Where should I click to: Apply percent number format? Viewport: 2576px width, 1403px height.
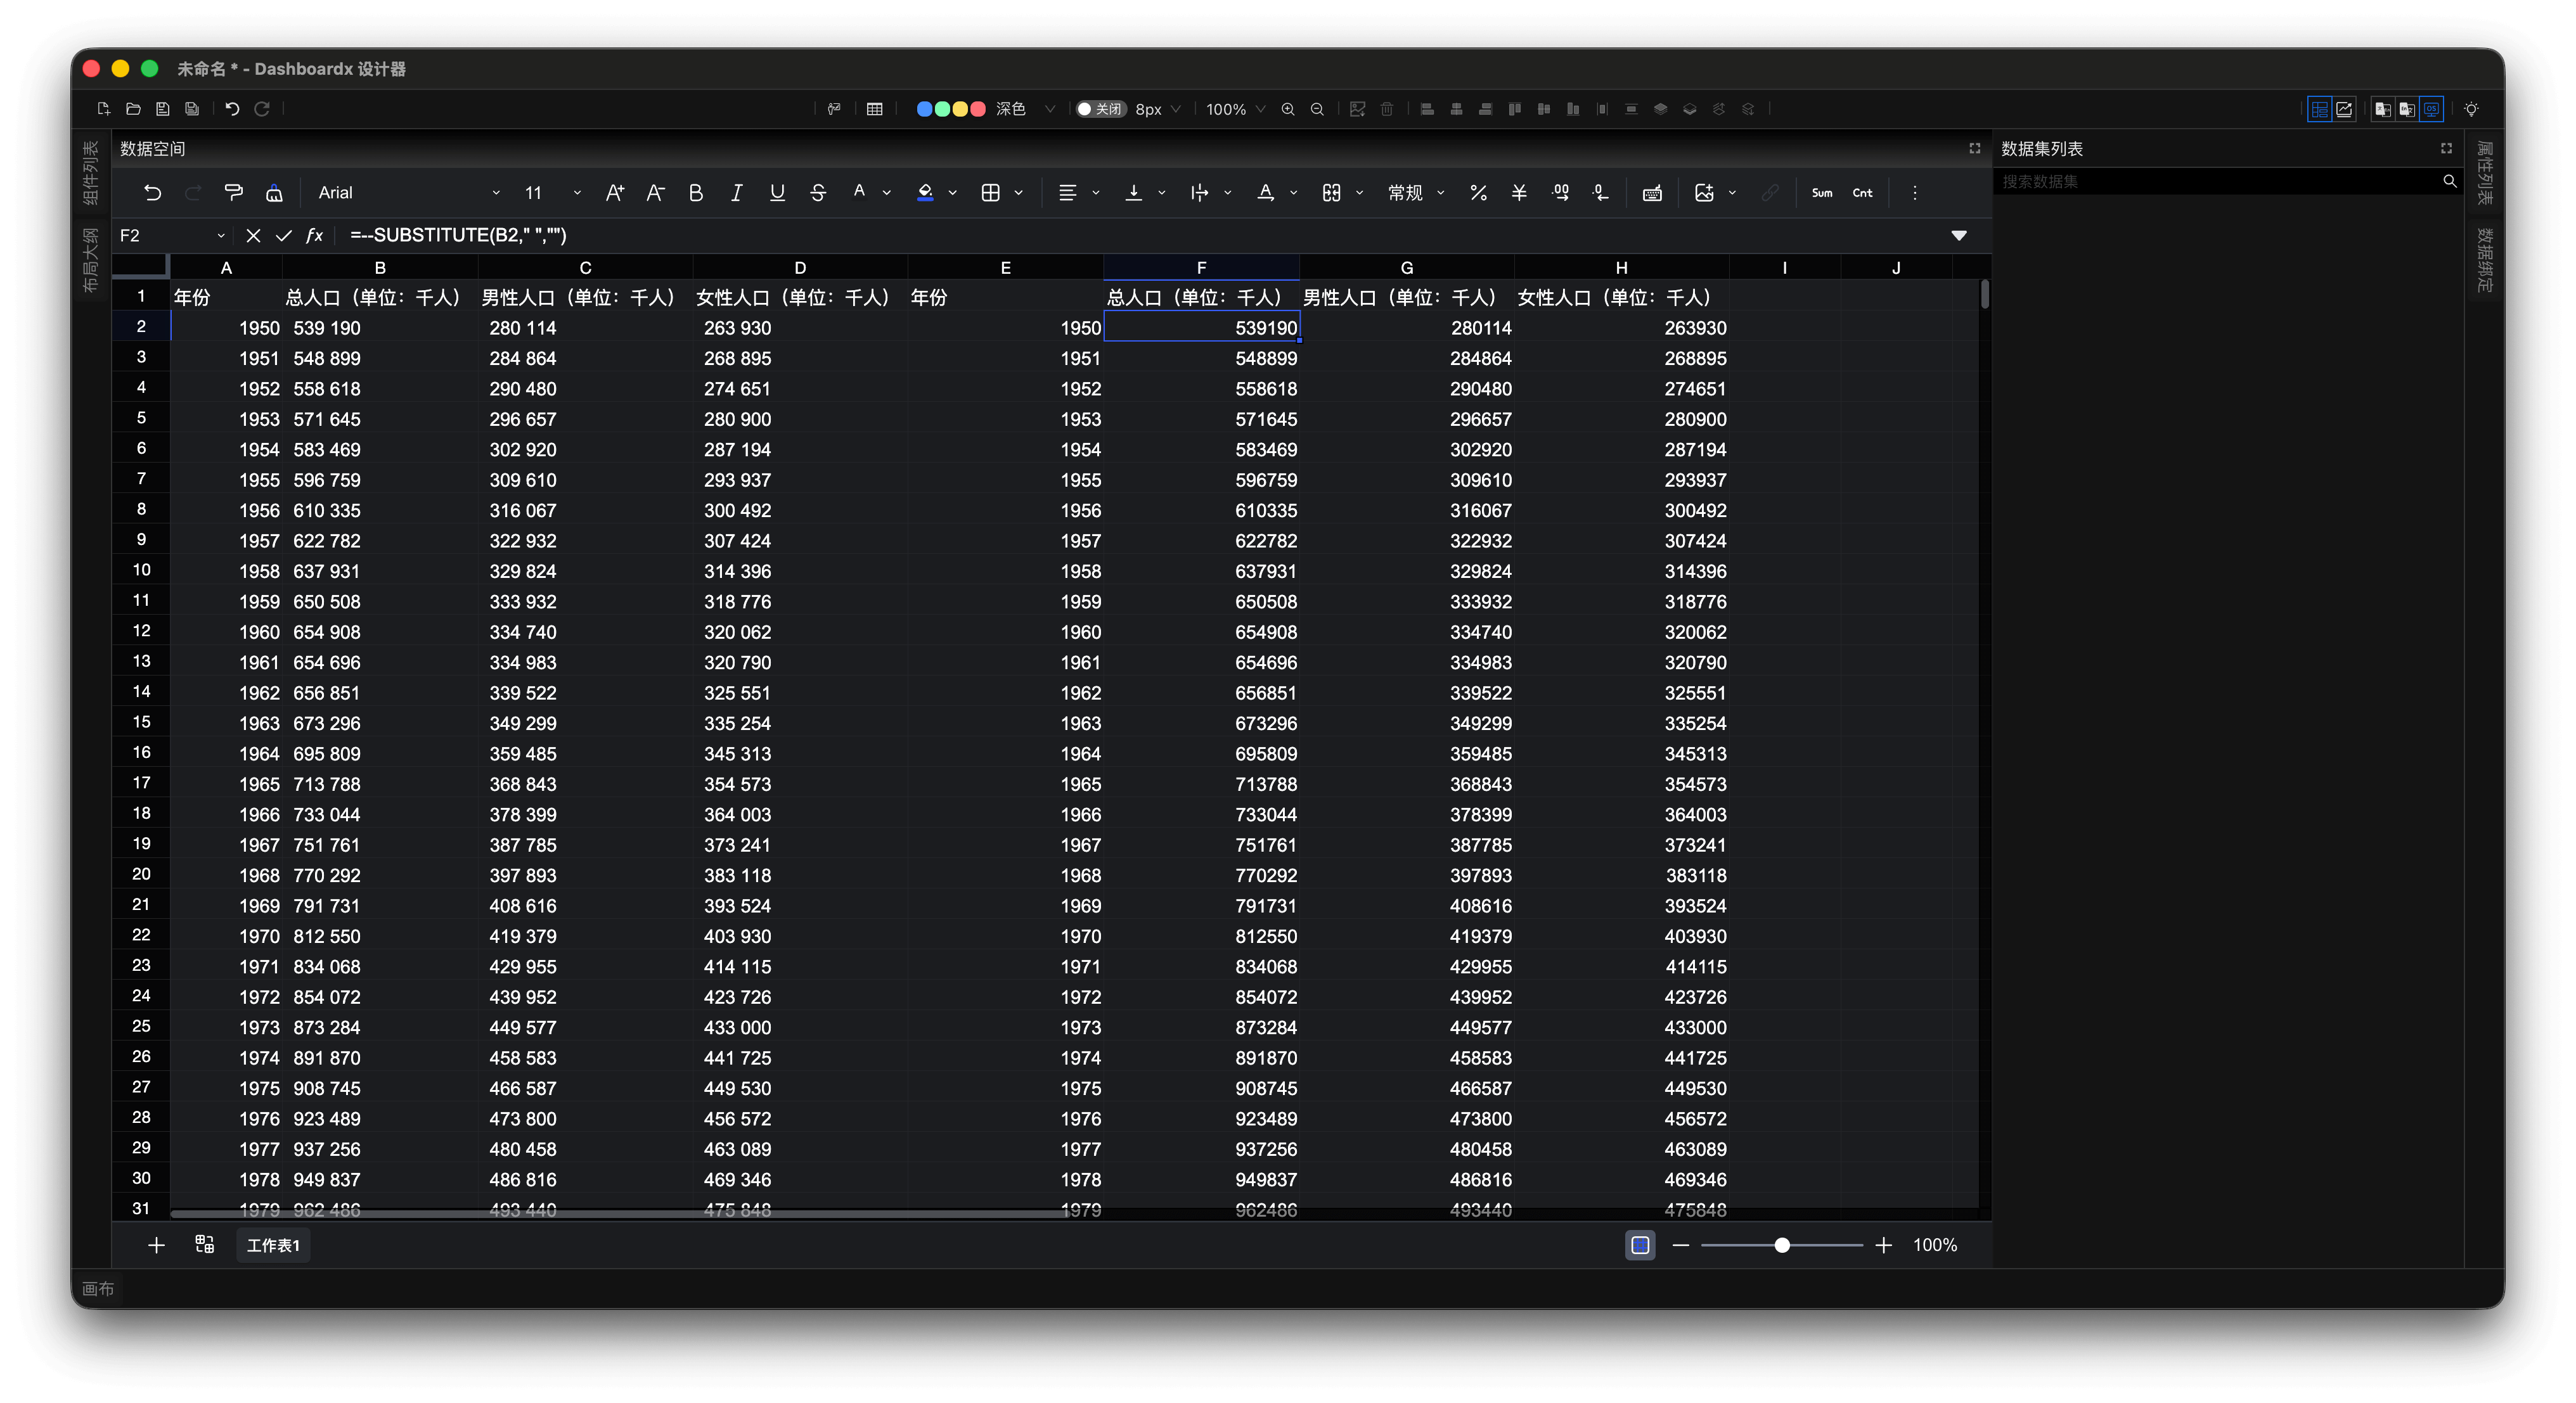pyautogui.click(x=1478, y=193)
